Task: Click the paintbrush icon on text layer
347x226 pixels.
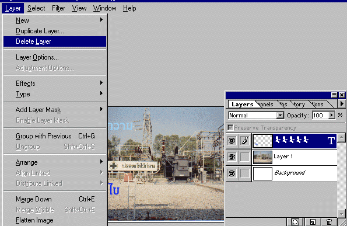Action: (245, 141)
